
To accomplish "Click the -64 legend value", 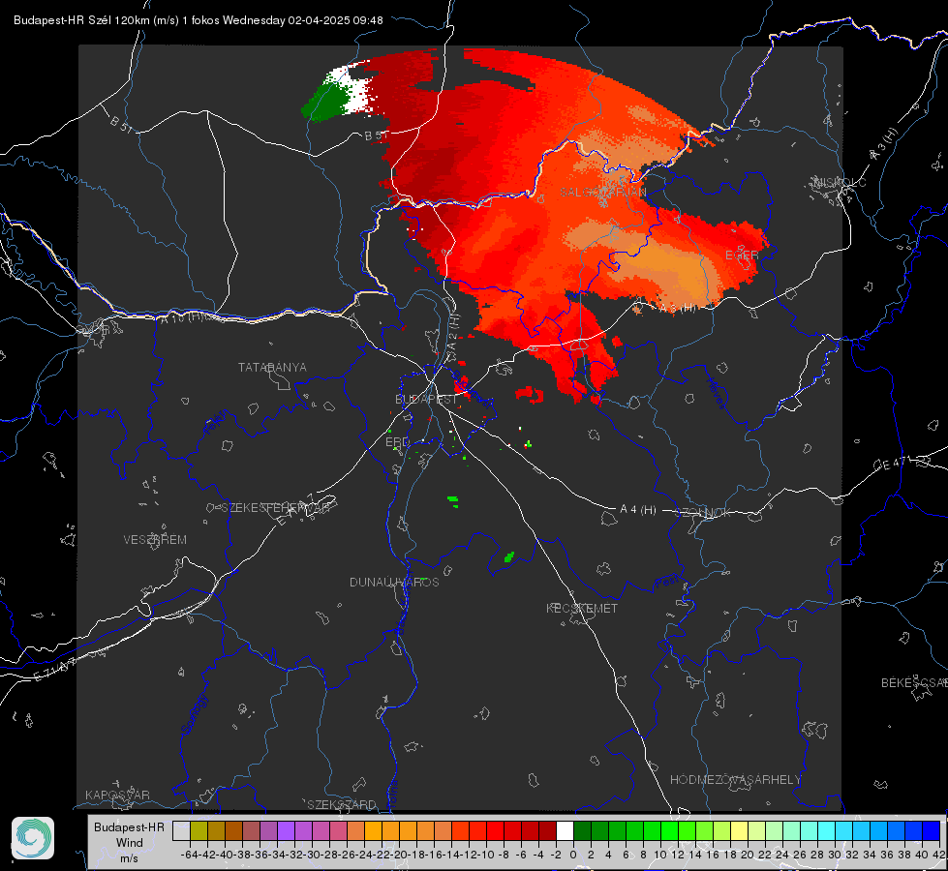I will [x=189, y=855].
